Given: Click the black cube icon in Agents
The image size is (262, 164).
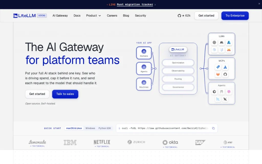Looking at the screenshot, I should tap(214, 92).
